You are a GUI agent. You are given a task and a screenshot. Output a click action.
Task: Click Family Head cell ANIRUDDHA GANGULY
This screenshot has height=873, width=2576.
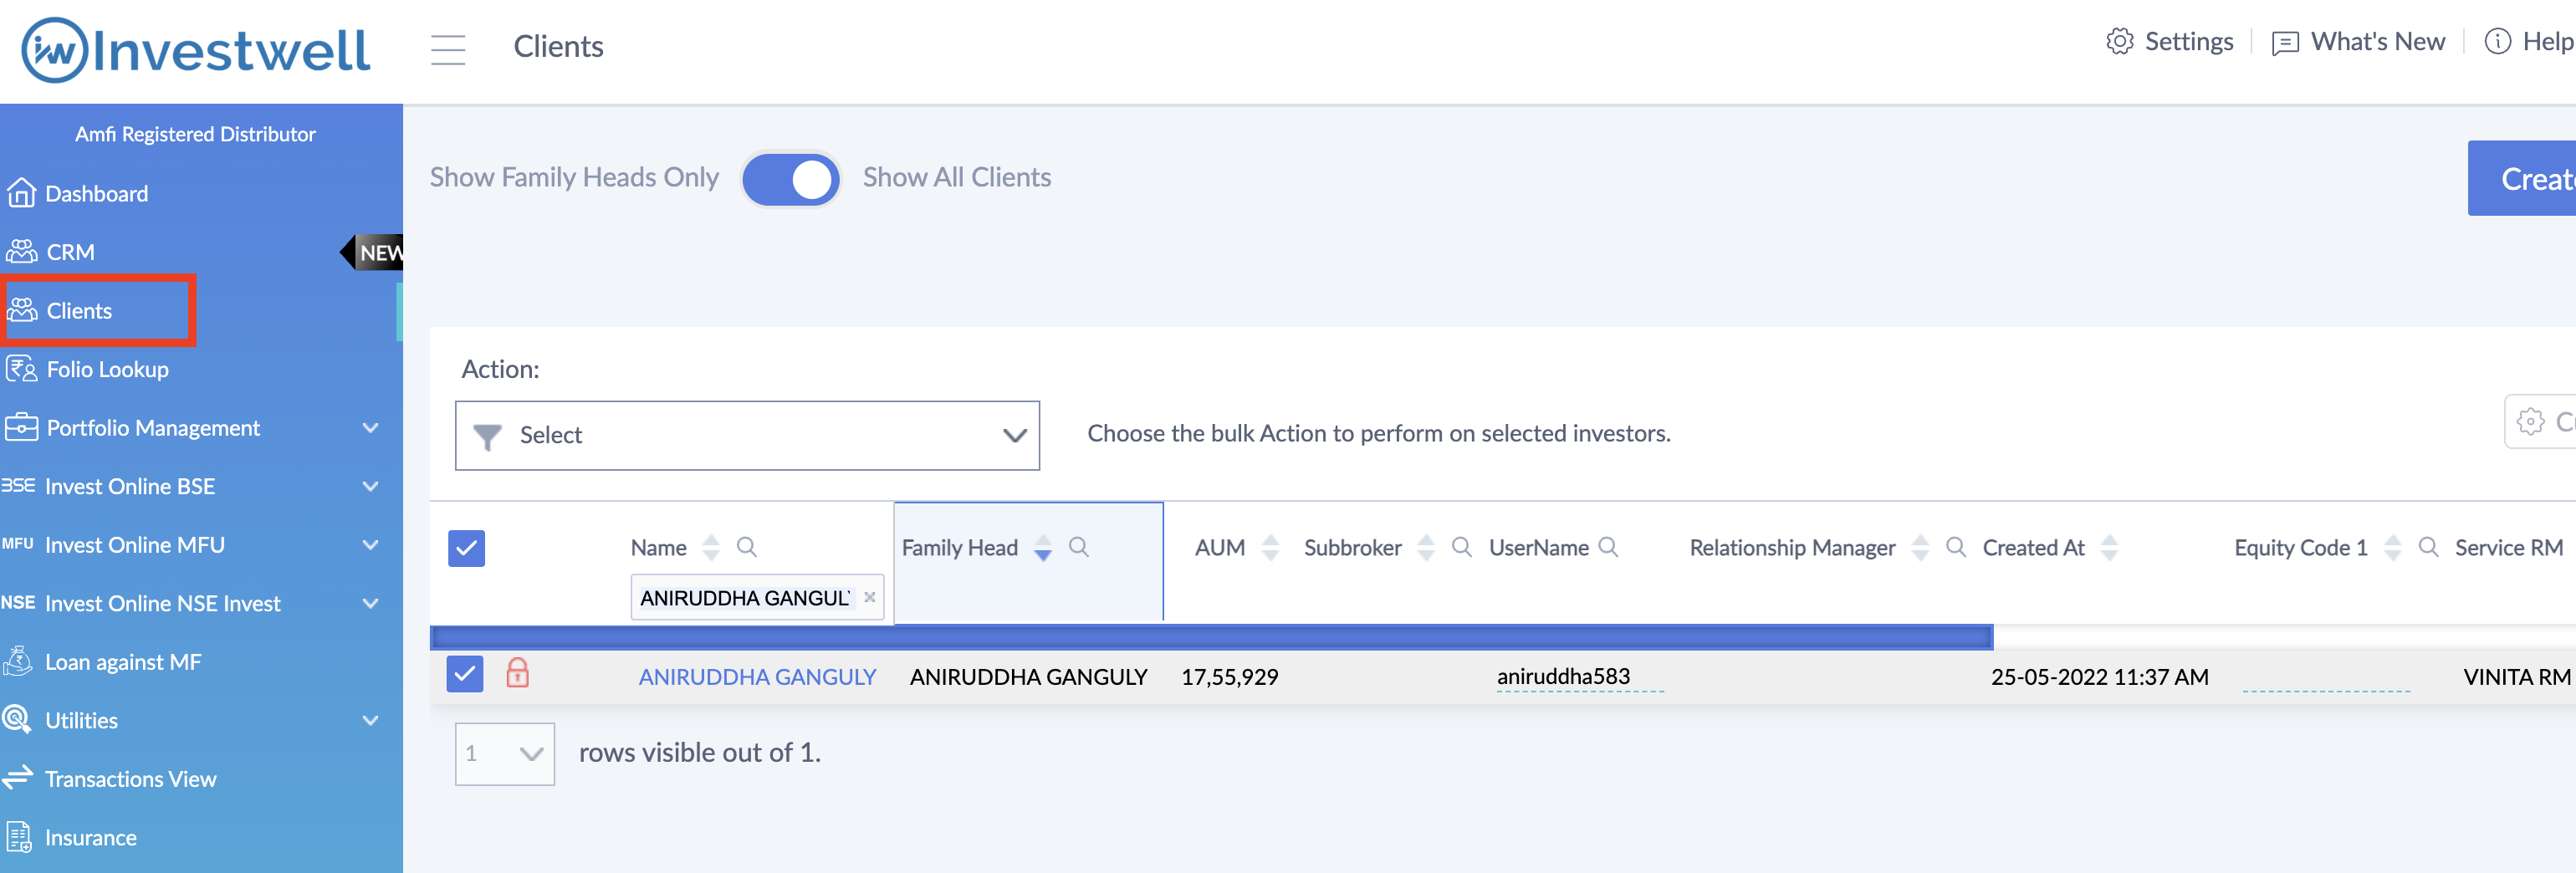click(x=1028, y=677)
